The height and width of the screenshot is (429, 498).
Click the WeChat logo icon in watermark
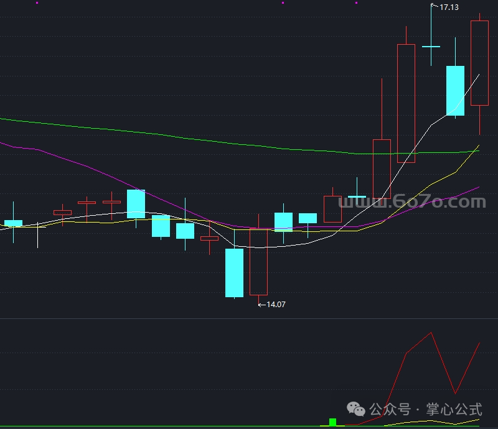pos(357,408)
